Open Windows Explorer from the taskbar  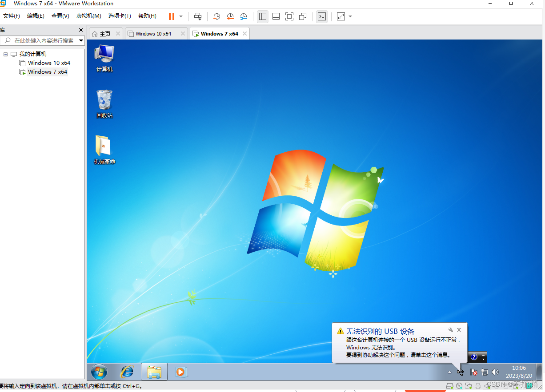[154, 372]
